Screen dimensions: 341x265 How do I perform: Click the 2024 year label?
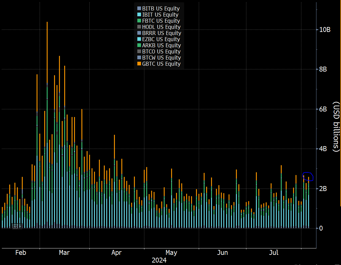(x=159, y=260)
